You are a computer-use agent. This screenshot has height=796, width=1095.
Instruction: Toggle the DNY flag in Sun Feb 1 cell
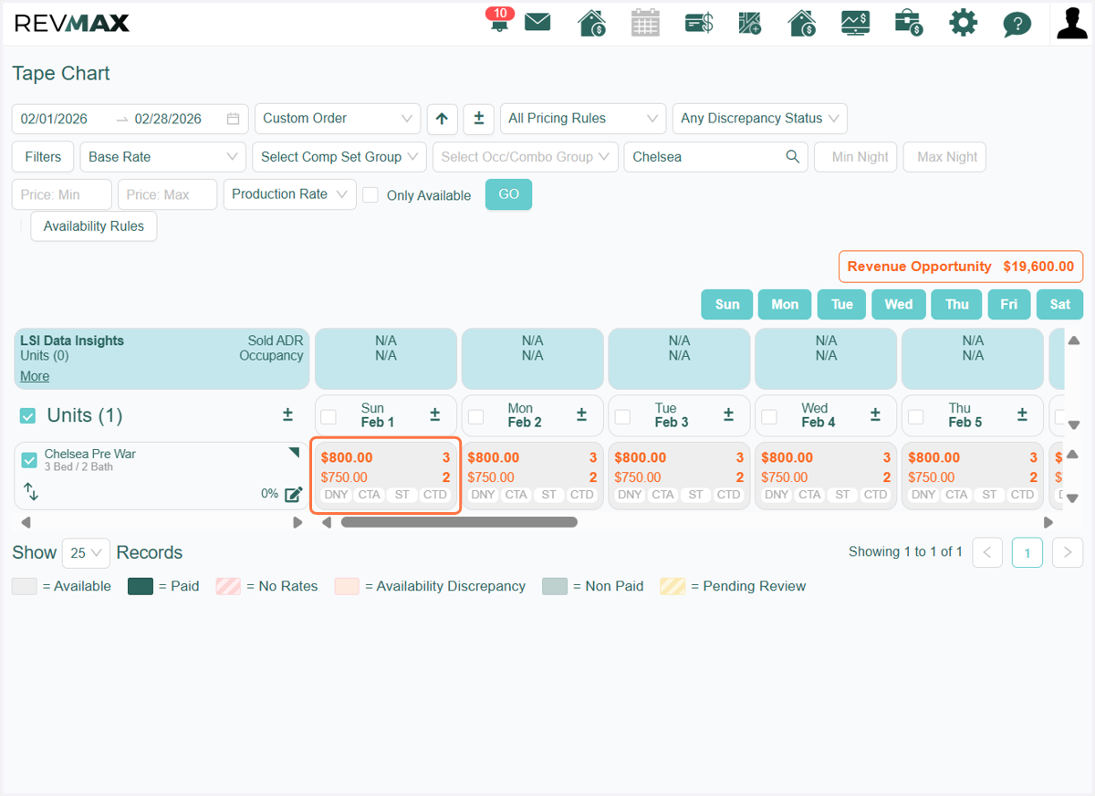[337, 495]
